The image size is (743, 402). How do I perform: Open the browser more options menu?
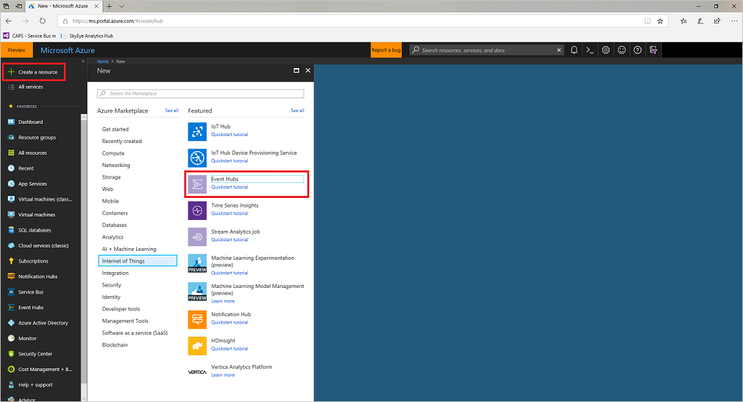[x=734, y=21]
